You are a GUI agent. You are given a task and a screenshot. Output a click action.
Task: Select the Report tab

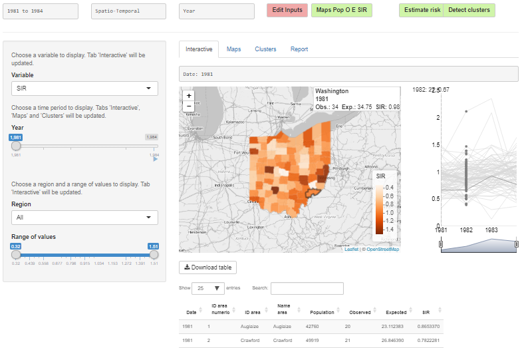(x=299, y=49)
